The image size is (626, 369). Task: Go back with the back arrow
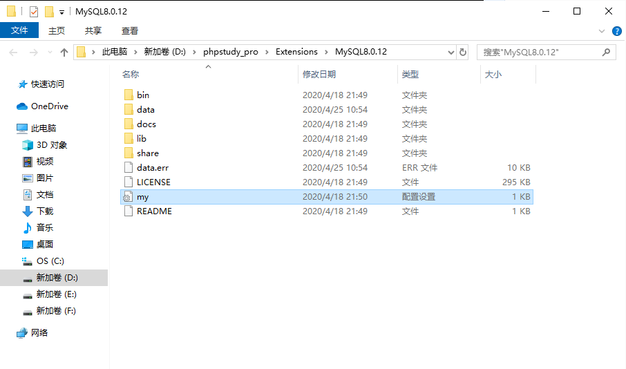point(13,53)
